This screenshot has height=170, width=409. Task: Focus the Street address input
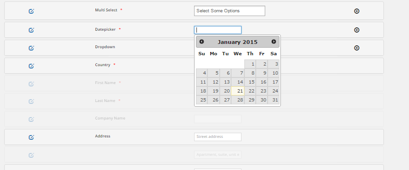pos(217,137)
